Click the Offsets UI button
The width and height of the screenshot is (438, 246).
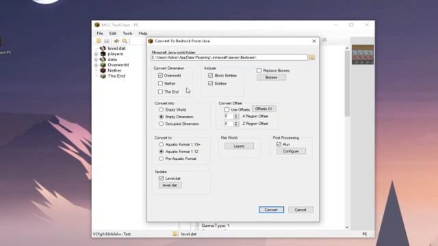click(264, 109)
